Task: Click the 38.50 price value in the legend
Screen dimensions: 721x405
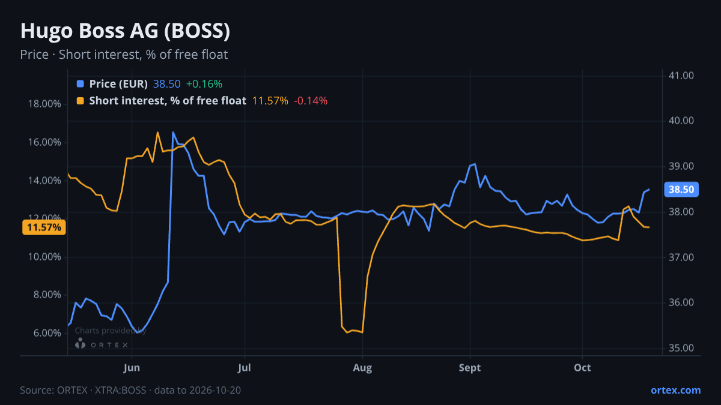Action: click(166, 83)
